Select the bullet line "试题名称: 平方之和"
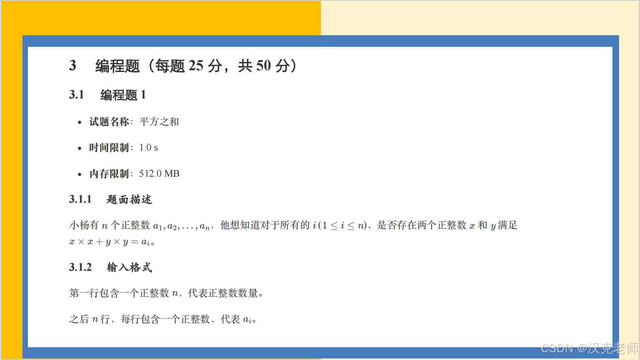 [x=134, y=122]
